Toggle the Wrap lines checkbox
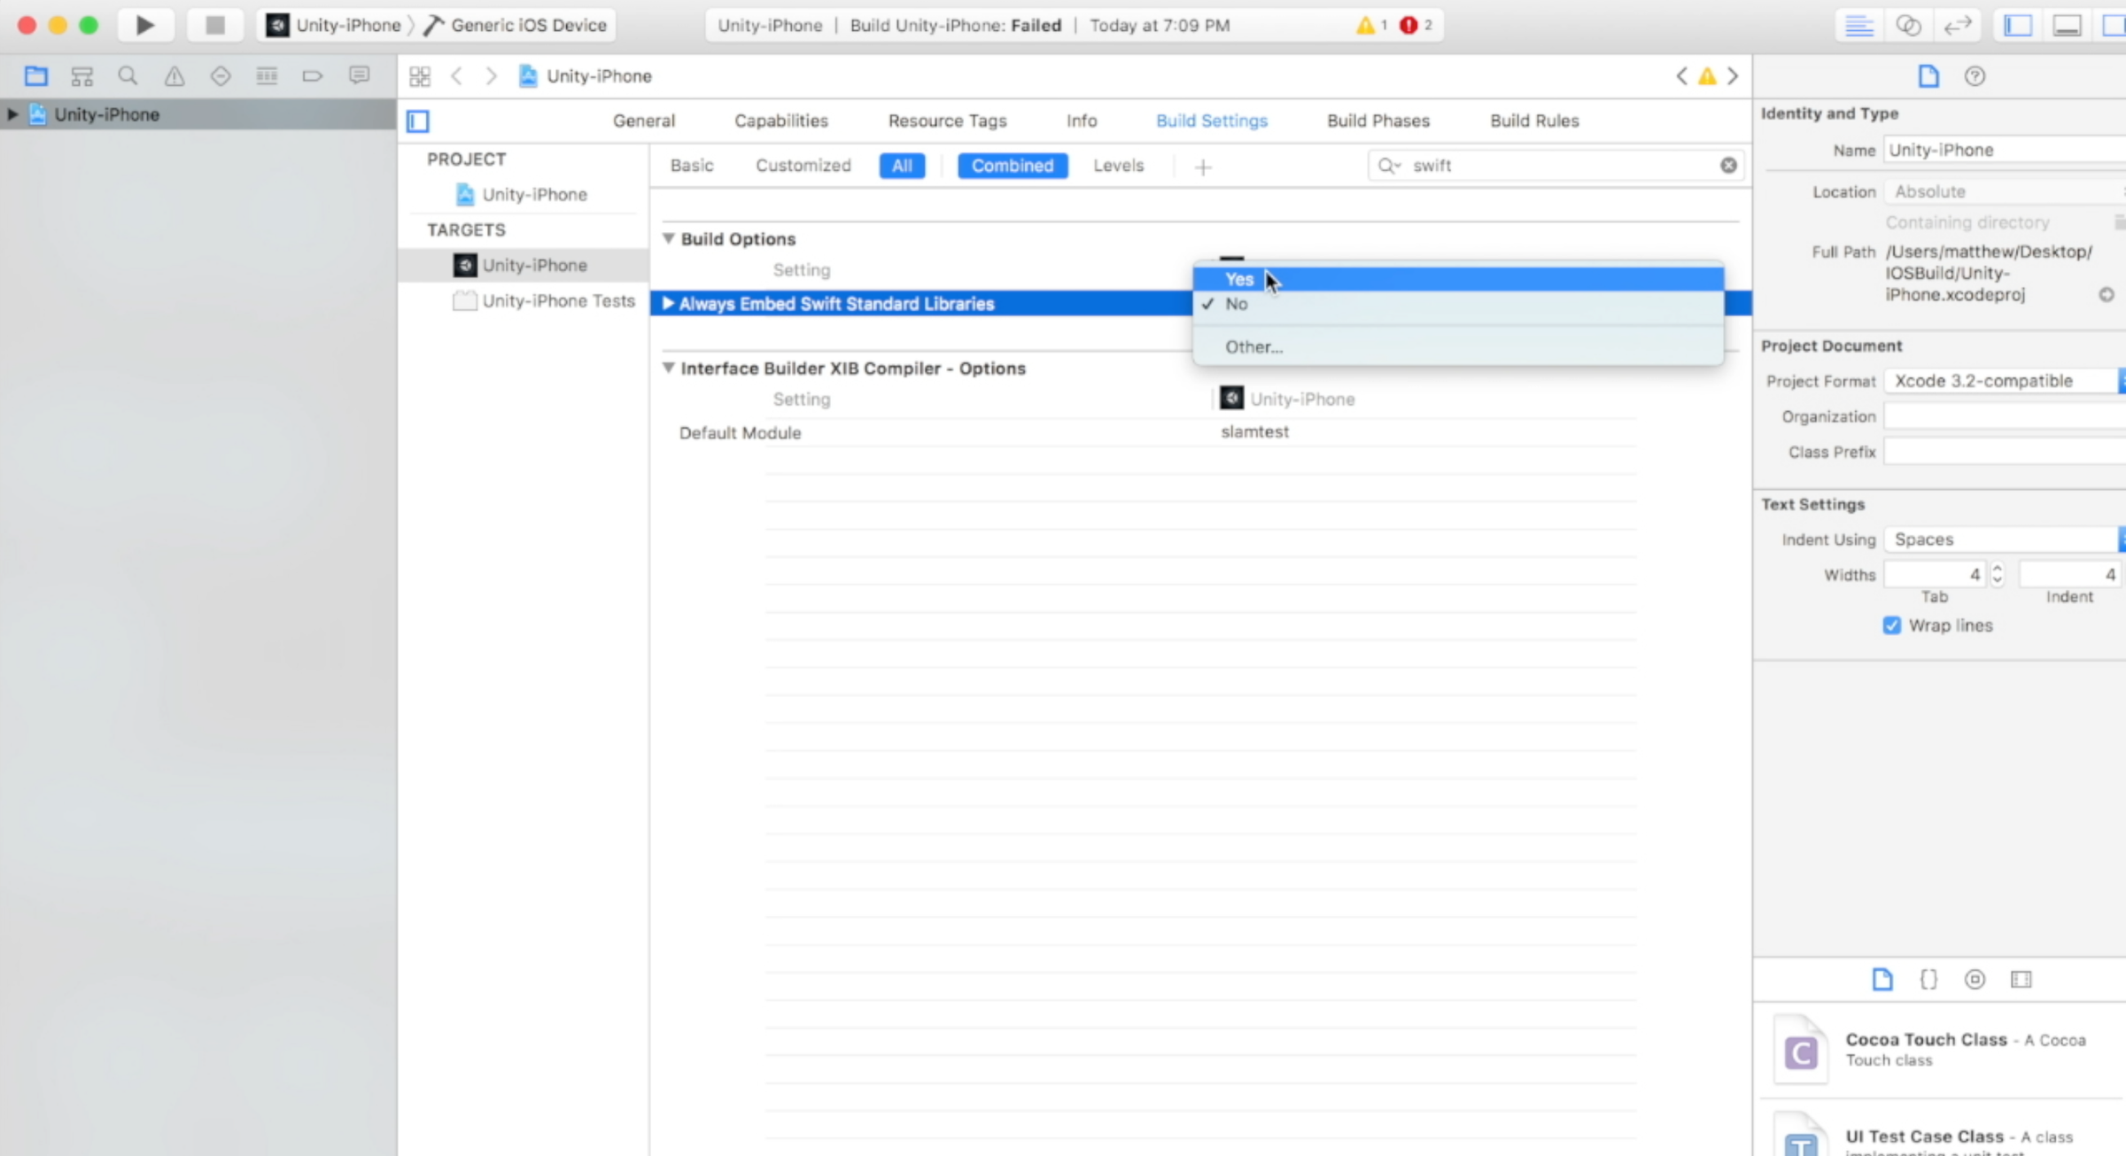This screenshot has width=2126, height=1156. 1892,625
